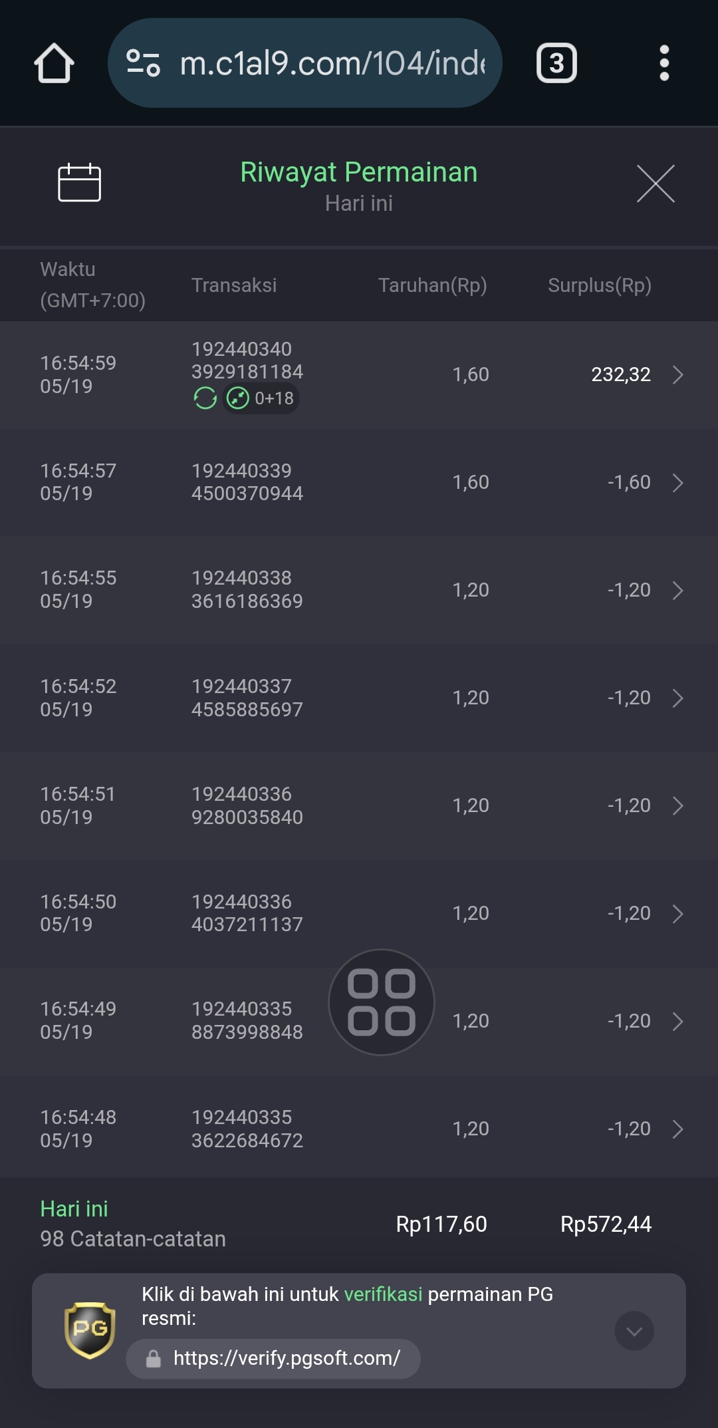The width and height of the screenshot is (718, 1428).
Task: Expand details for the 232,32 surplus record
Action: tap(677, 374)
